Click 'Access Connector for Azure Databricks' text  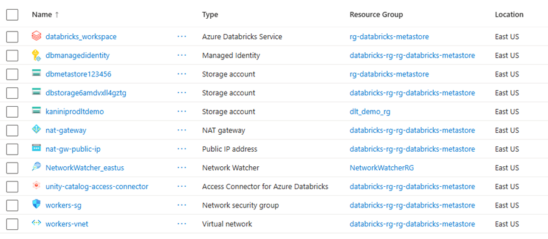(x=265, y=186)
